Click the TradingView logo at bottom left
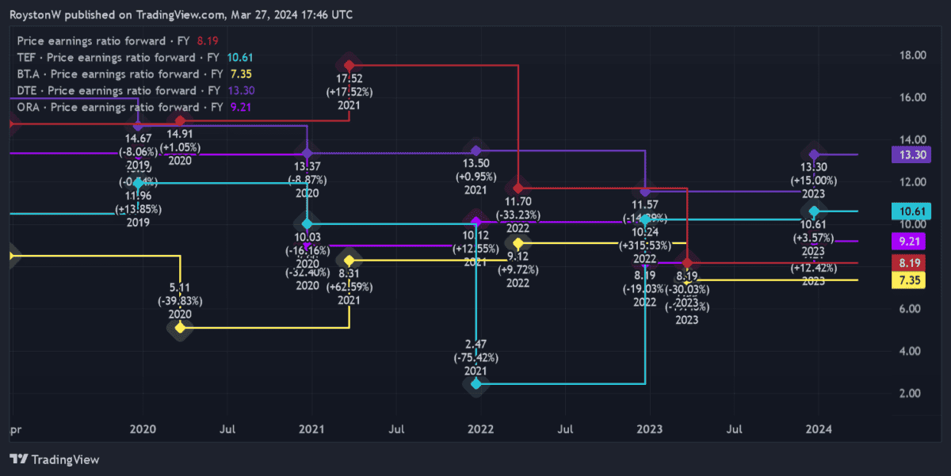This screenshot has width=951, height=476. click(54, 459)
